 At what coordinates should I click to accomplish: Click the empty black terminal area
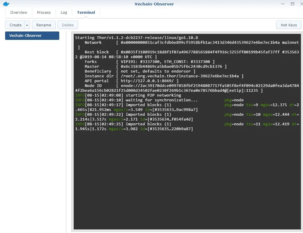(187, 180)
